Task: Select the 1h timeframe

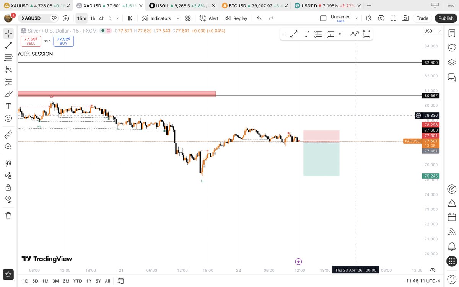Action: [93, 18]
